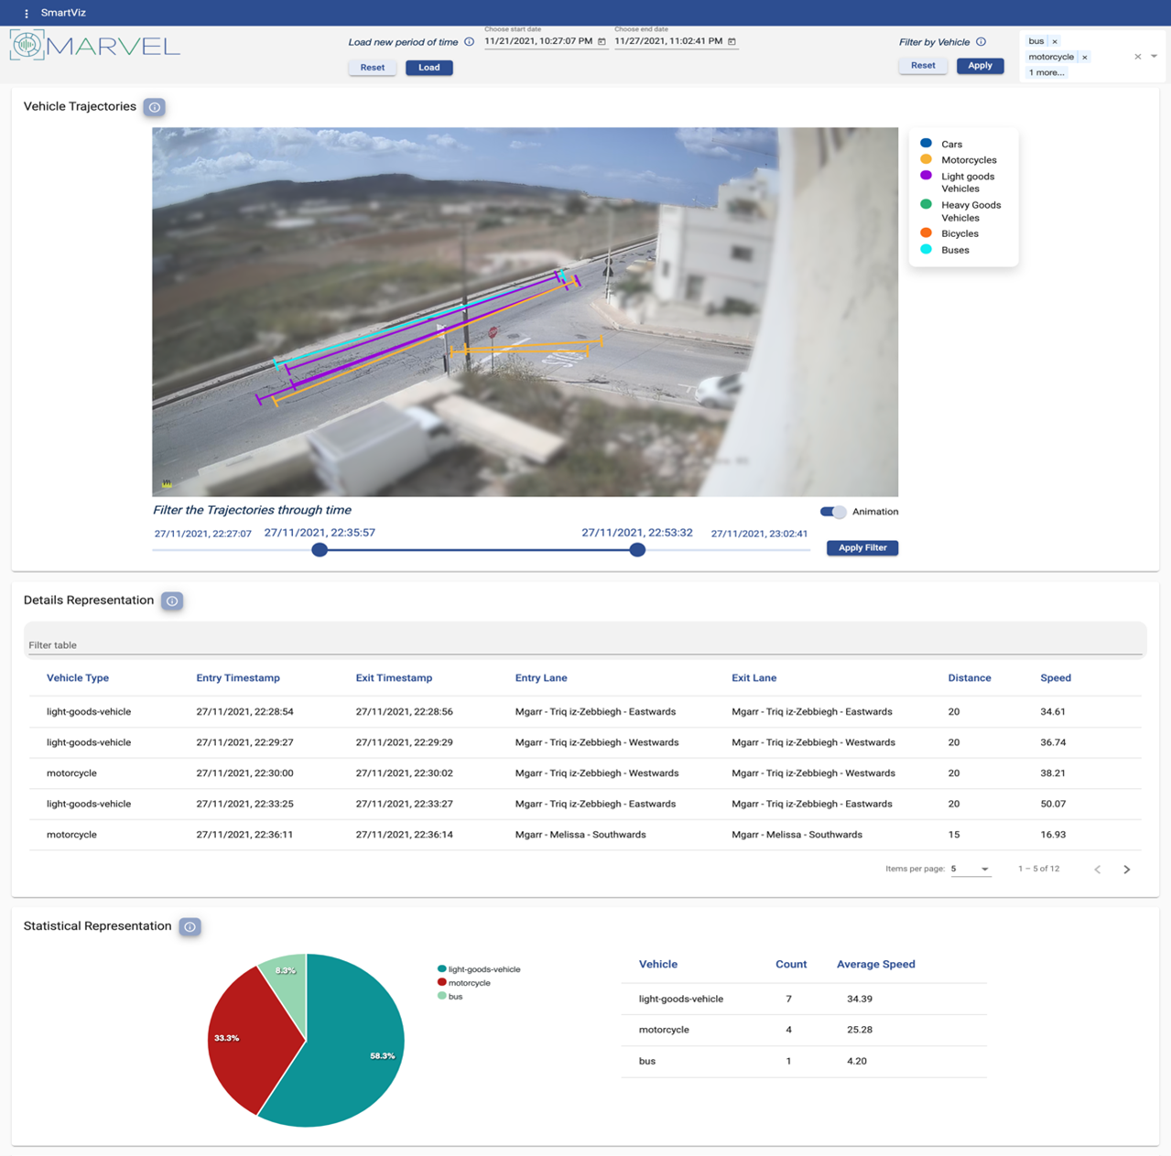1171x1156 pixels.
Task: Go to the next table page
Action: pyautogui.click(x=1127, y=869)
